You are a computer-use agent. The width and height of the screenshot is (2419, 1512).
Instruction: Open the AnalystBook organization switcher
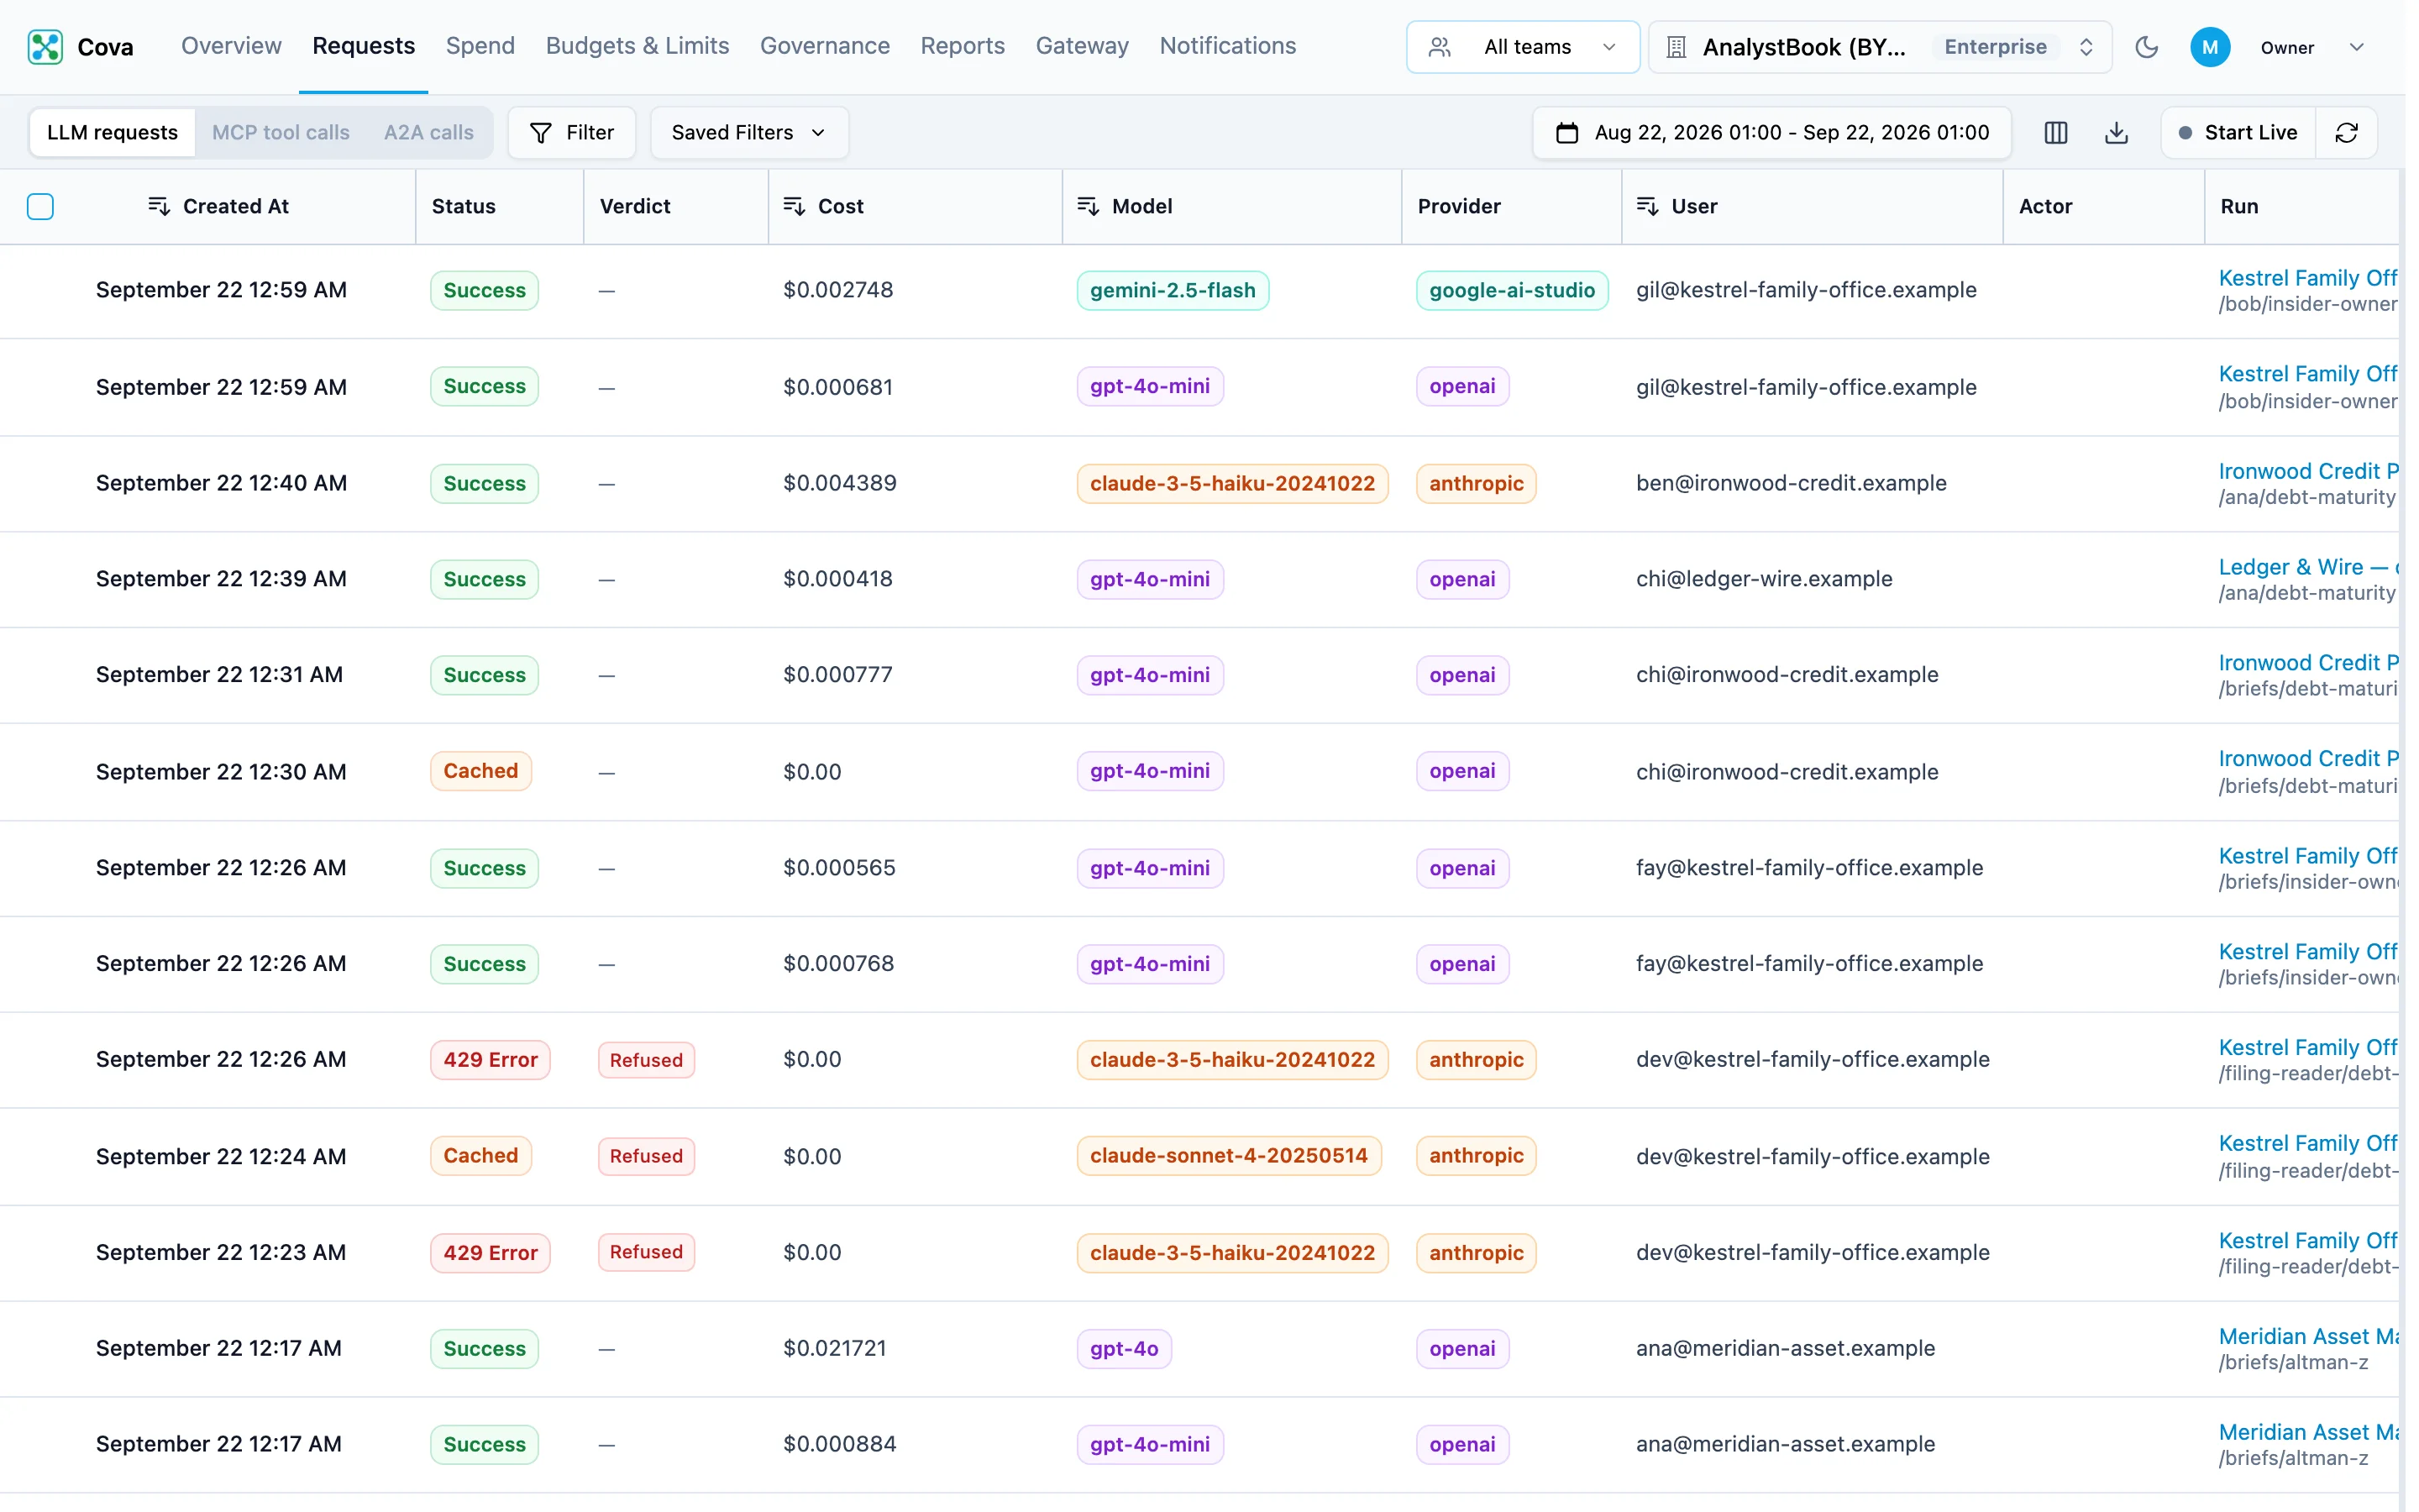click(1879, 47)
